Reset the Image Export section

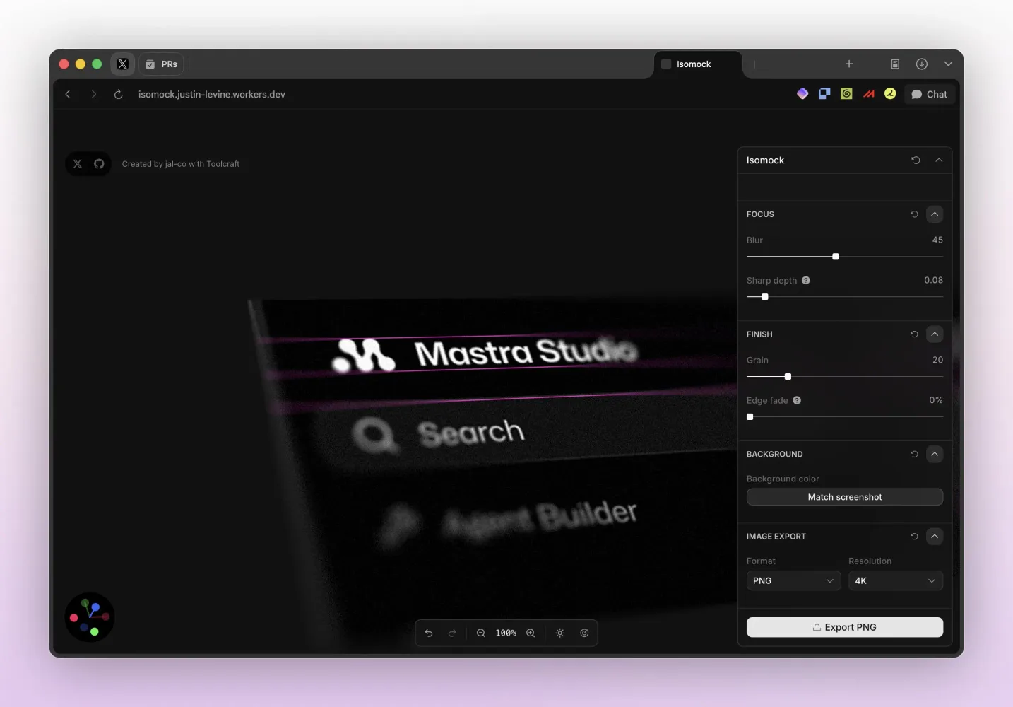[914, 537]
